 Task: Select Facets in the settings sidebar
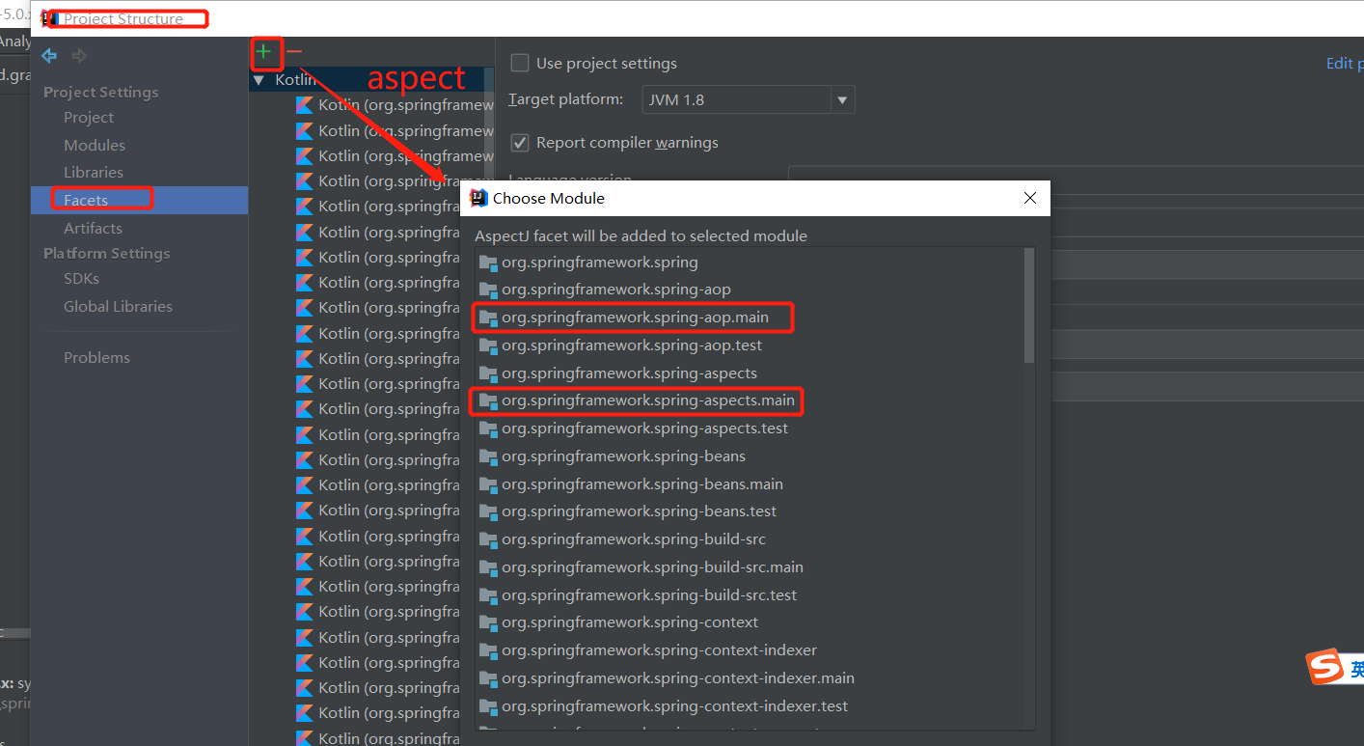pyautogui.click(x=86, y=201)
